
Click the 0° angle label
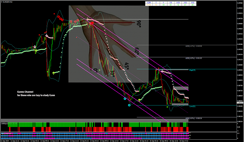click(x=96, y=71)
